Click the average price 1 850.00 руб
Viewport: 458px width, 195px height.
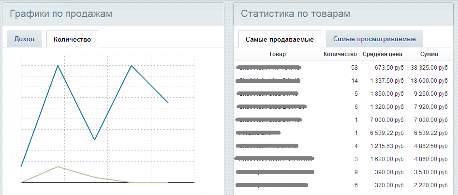387,94
